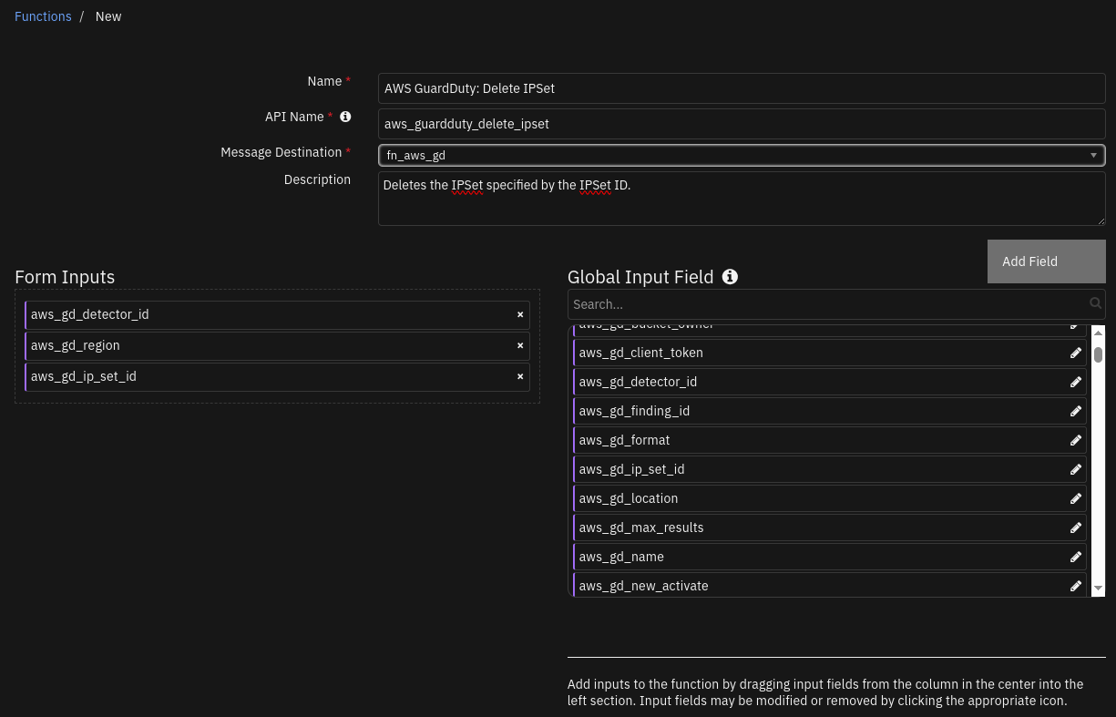Click the field list scrollbar down arrow

1098,589
